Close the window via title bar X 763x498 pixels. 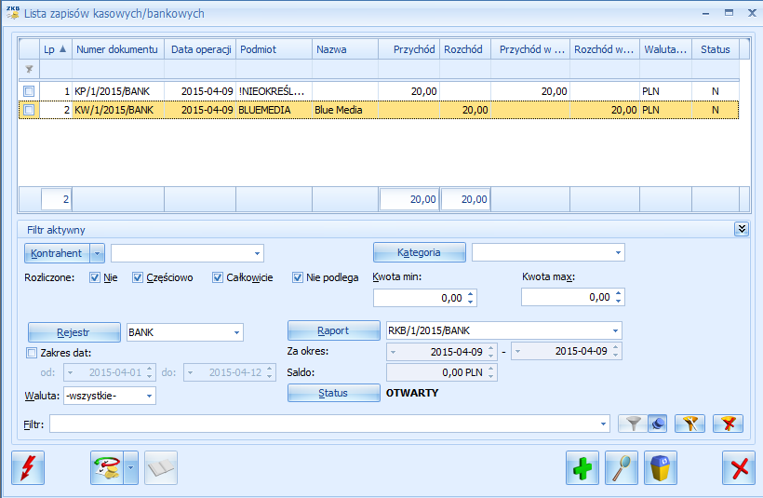pos(752,13)
